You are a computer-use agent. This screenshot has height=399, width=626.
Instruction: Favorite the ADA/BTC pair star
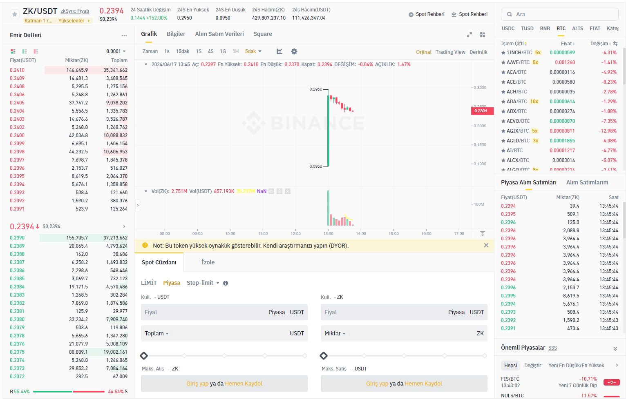pos(503,102)
